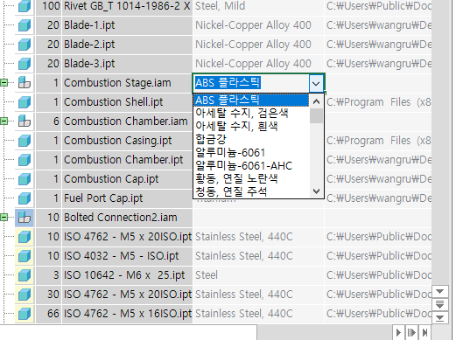Choose 알루미늄-6061-AHC from the material list
Image resolution: width=456 pixels, height=340 pixels.
point(251,165)
